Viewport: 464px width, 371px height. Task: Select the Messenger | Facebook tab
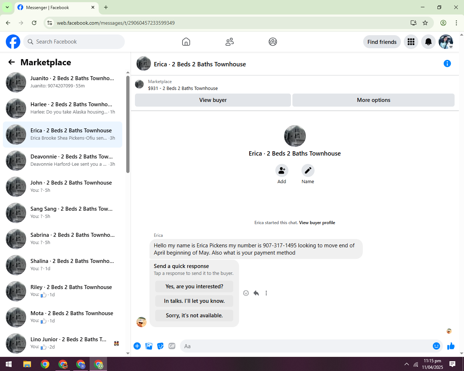(x=56, y=8)
